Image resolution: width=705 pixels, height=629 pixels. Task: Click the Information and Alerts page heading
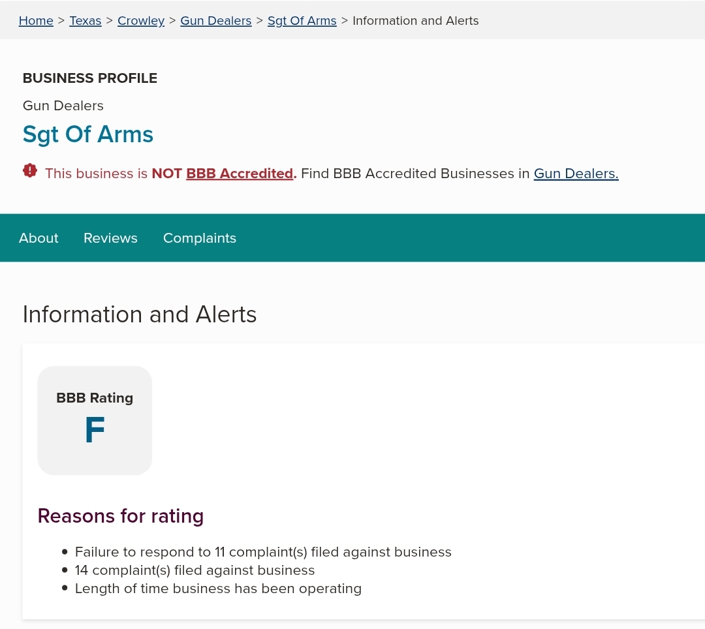(140, 314)
